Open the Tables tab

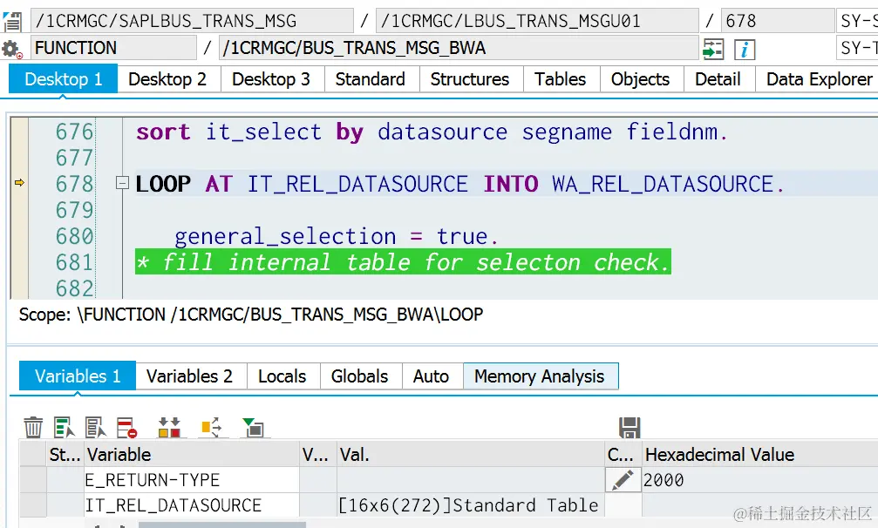point(560,79)
